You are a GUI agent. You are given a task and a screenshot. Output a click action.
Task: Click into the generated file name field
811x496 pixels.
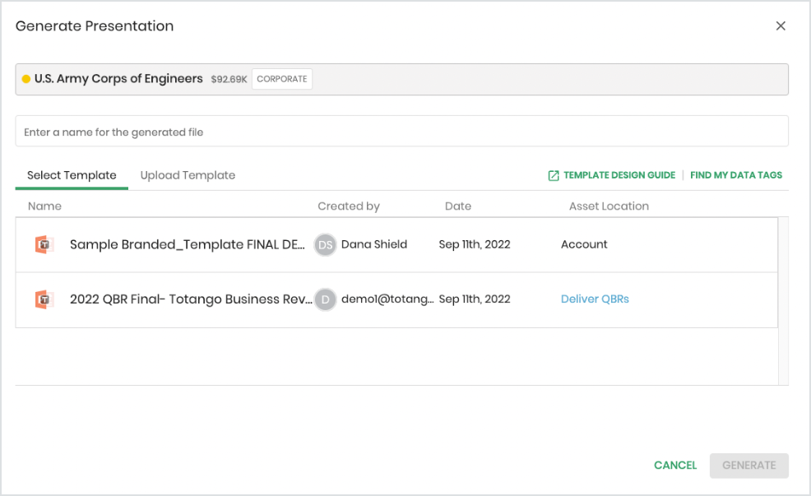[x=402, y=132]
